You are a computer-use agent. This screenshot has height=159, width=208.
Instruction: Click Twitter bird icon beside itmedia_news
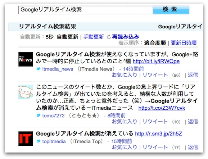tap(39, 69)
